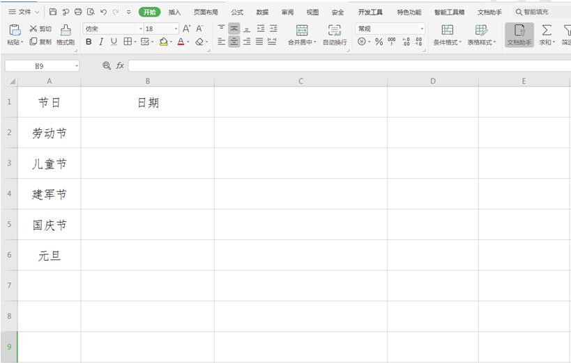Toggle bottom vertical alignment
This screenshot has width=571, height=363.
click(x=247, y=29)
